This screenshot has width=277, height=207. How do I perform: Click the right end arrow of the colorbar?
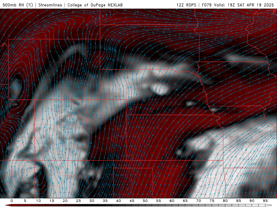click(x=269, y=205)
